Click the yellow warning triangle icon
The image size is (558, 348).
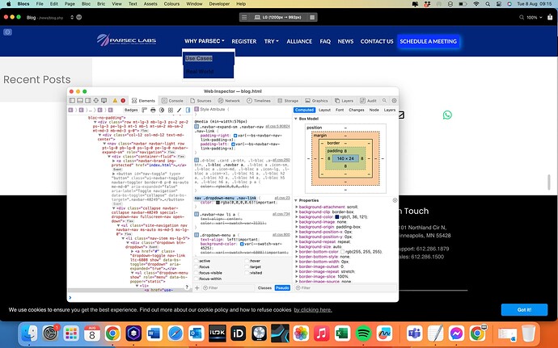click(115, 101)
